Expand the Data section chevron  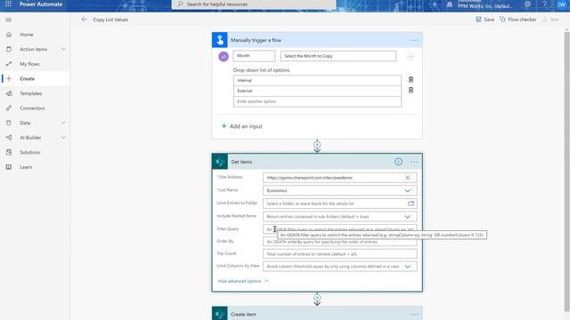pos(63,123)
